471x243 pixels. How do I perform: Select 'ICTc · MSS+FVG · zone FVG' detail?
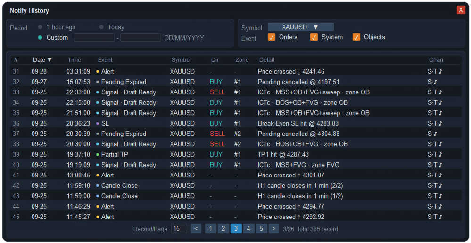tap(298, 165)
